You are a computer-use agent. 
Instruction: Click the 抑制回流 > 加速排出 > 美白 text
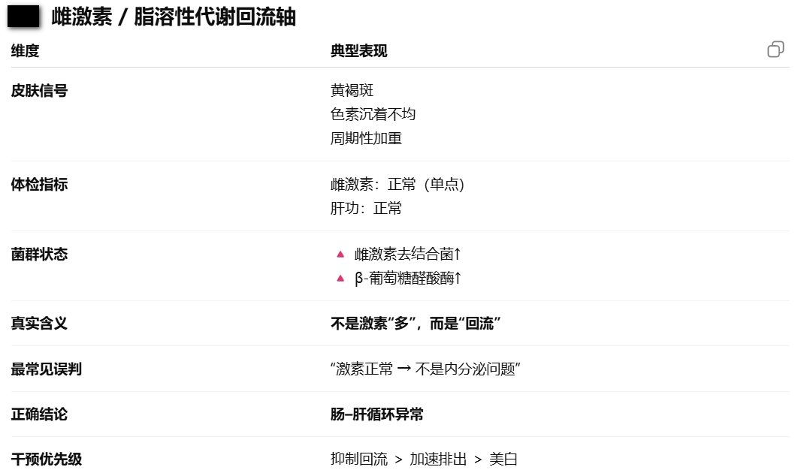pos(424,459)
